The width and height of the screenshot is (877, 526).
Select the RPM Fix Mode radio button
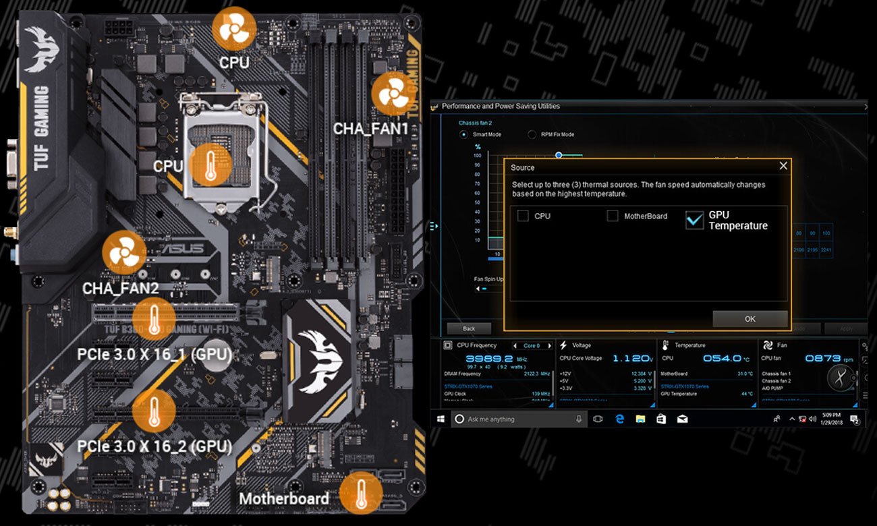click(532, 134)
